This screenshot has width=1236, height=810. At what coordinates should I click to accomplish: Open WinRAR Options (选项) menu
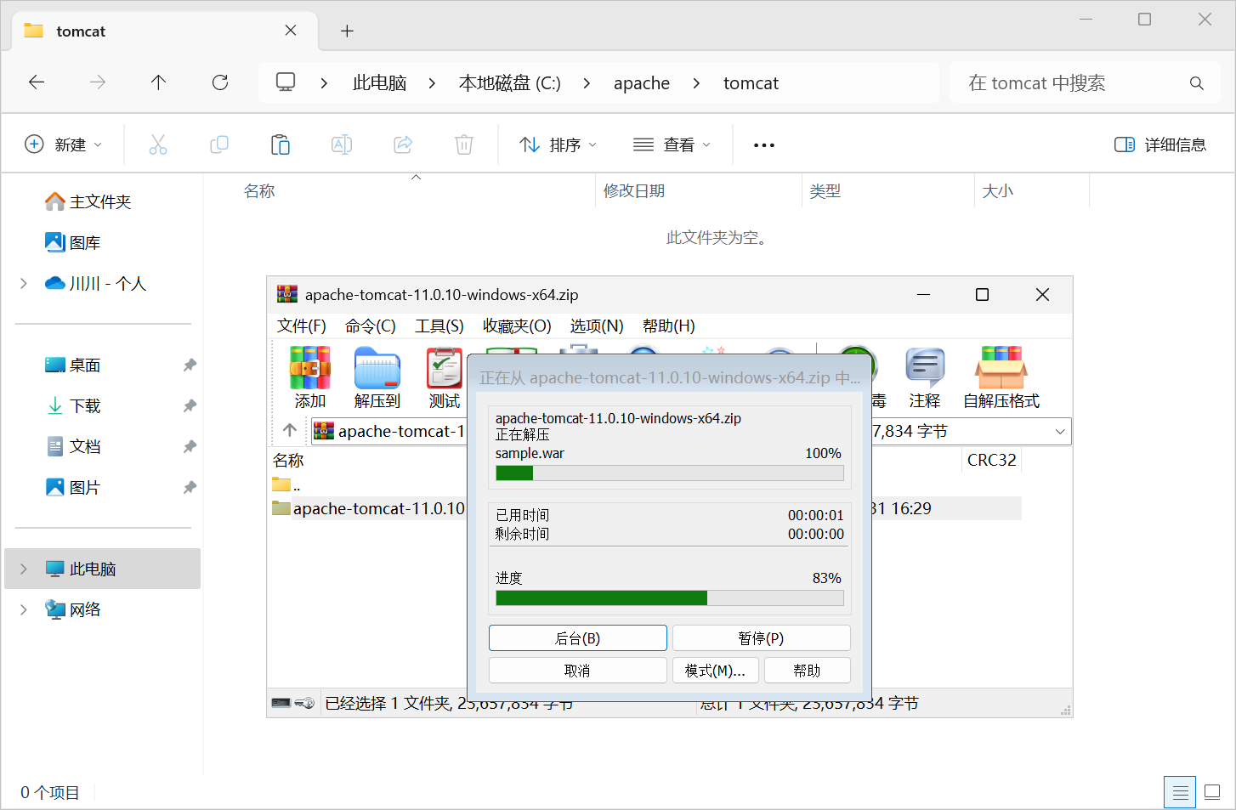[596, 326]
